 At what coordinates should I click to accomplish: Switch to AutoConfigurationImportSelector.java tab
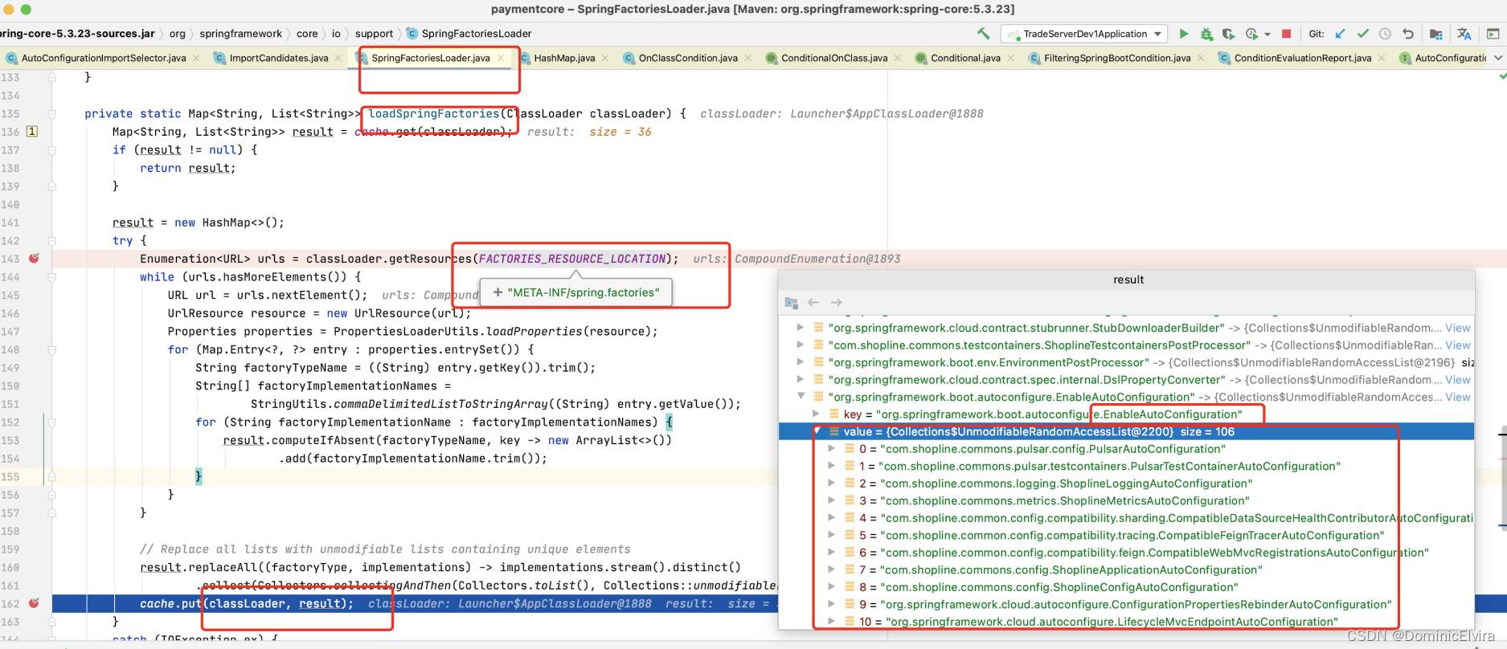pos(103,58)
